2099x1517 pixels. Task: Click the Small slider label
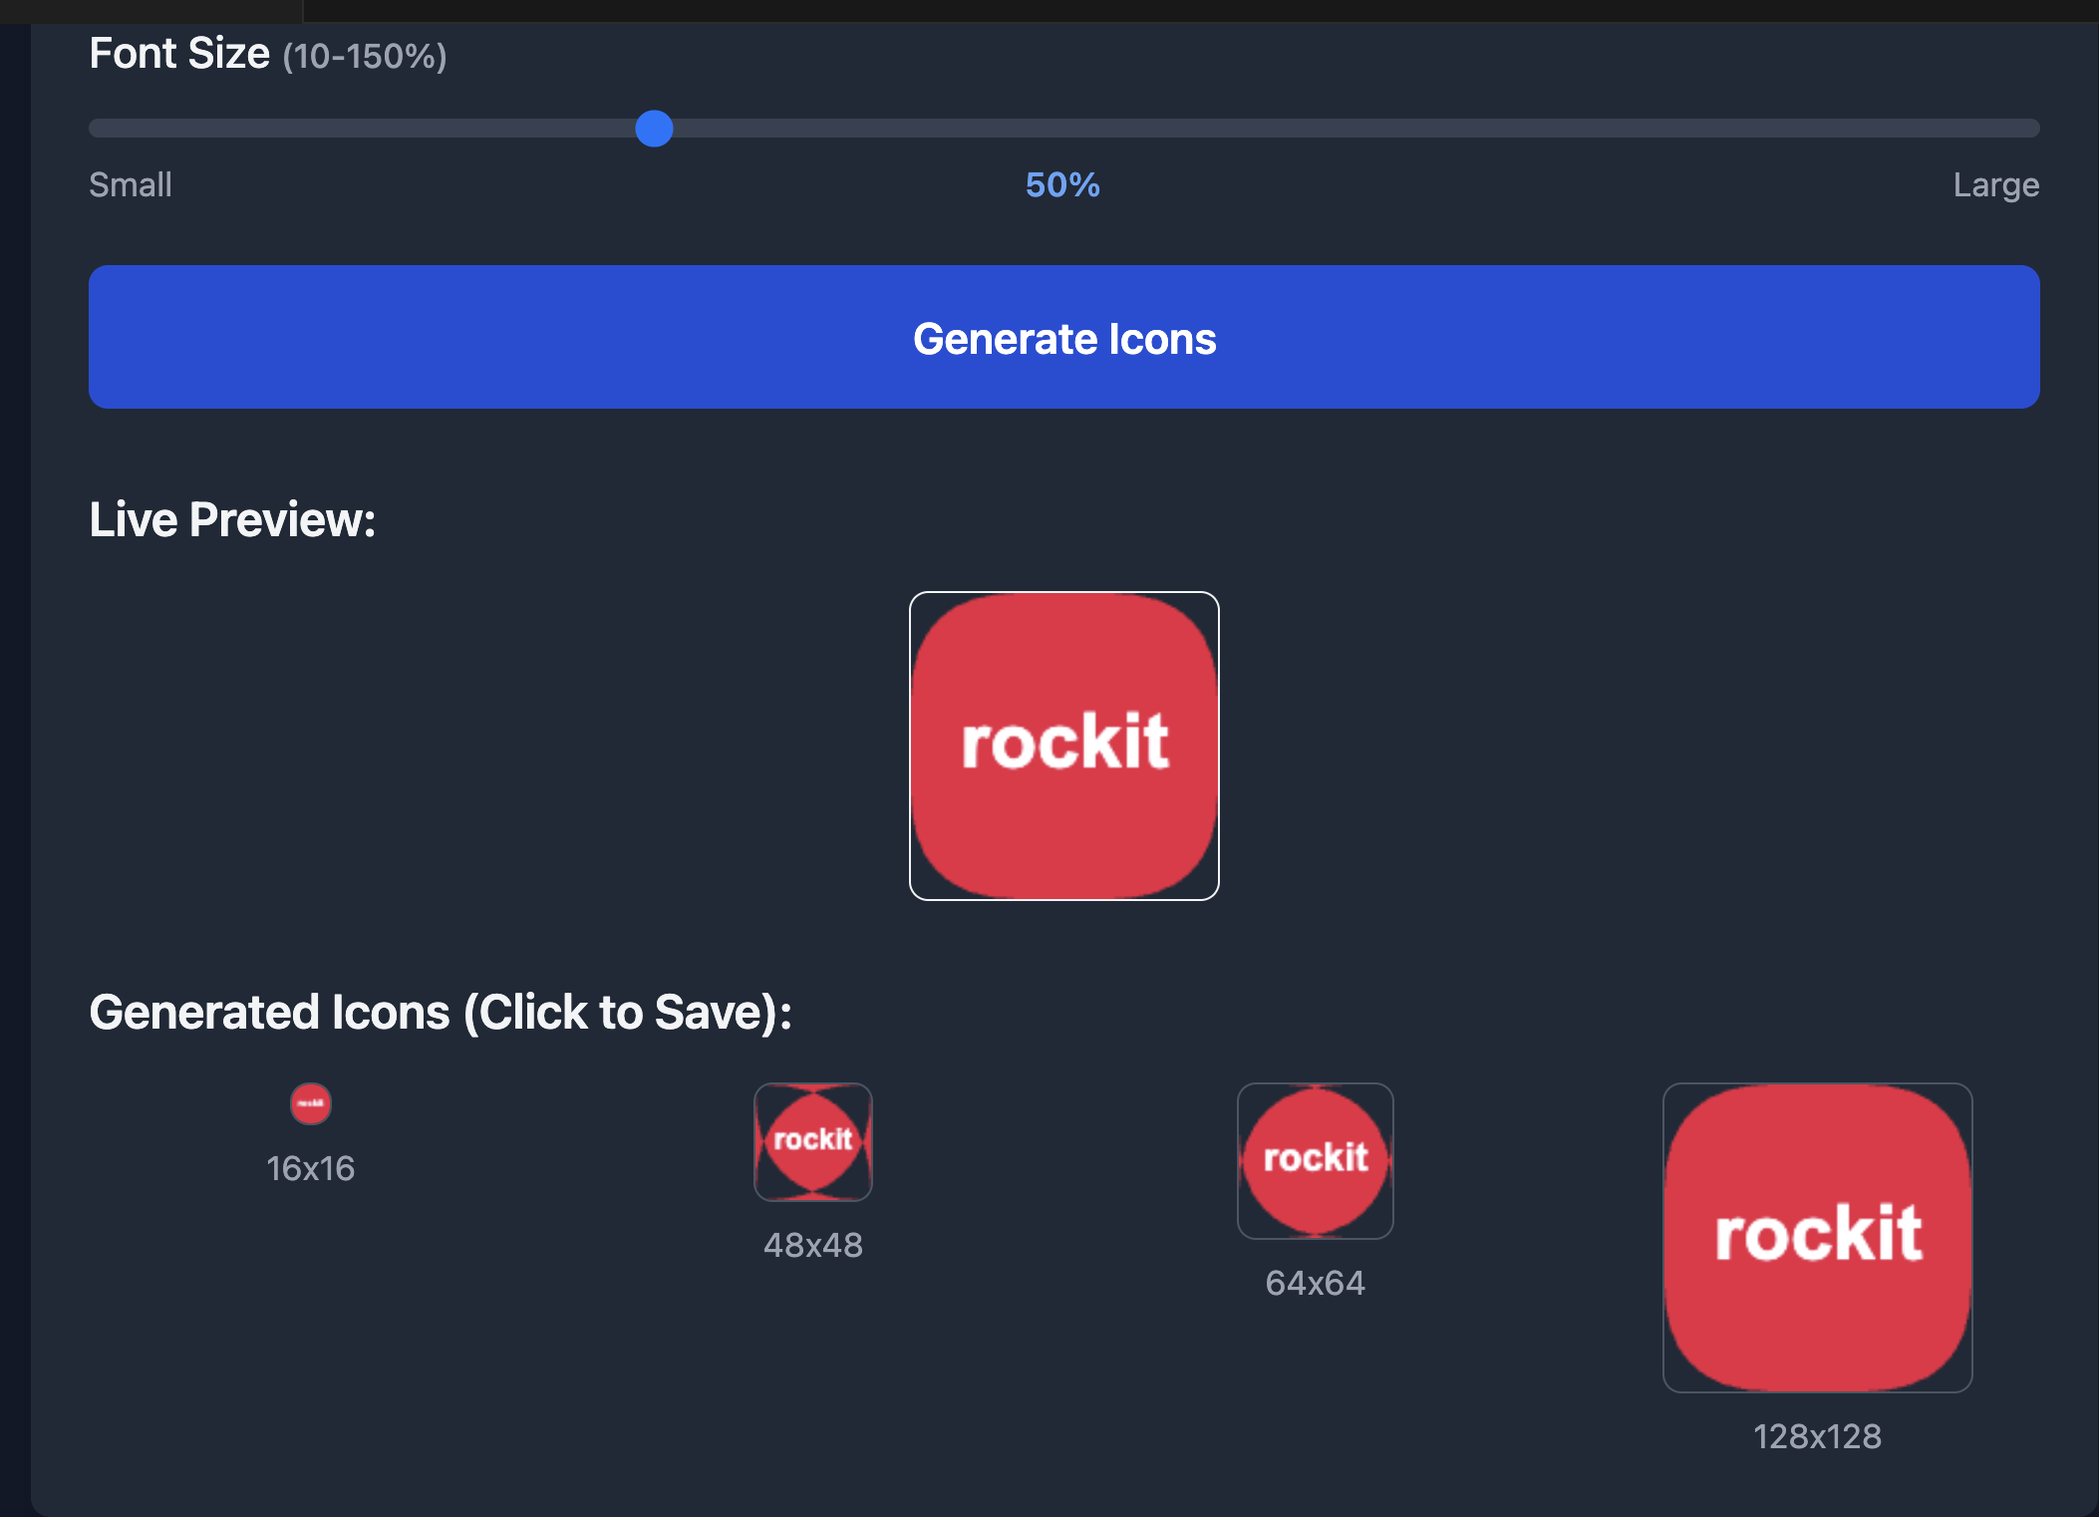pyautogui.click(x=131, y=185)
